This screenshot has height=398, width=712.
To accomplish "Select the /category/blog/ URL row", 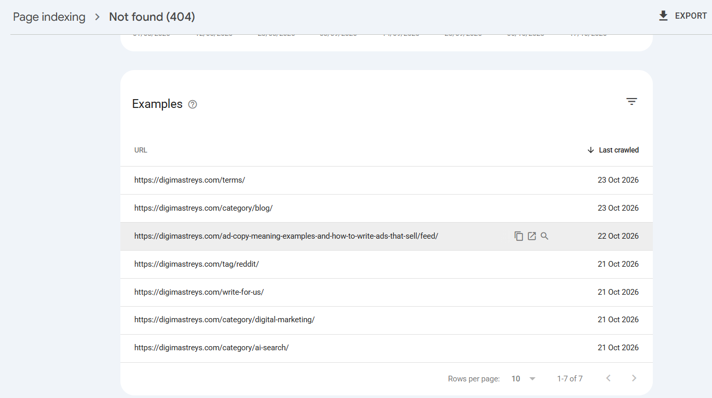I will coord(387,208).
